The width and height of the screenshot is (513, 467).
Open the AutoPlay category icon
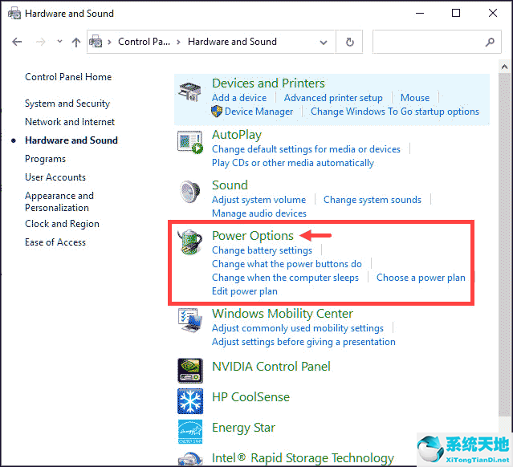[190, 142]
